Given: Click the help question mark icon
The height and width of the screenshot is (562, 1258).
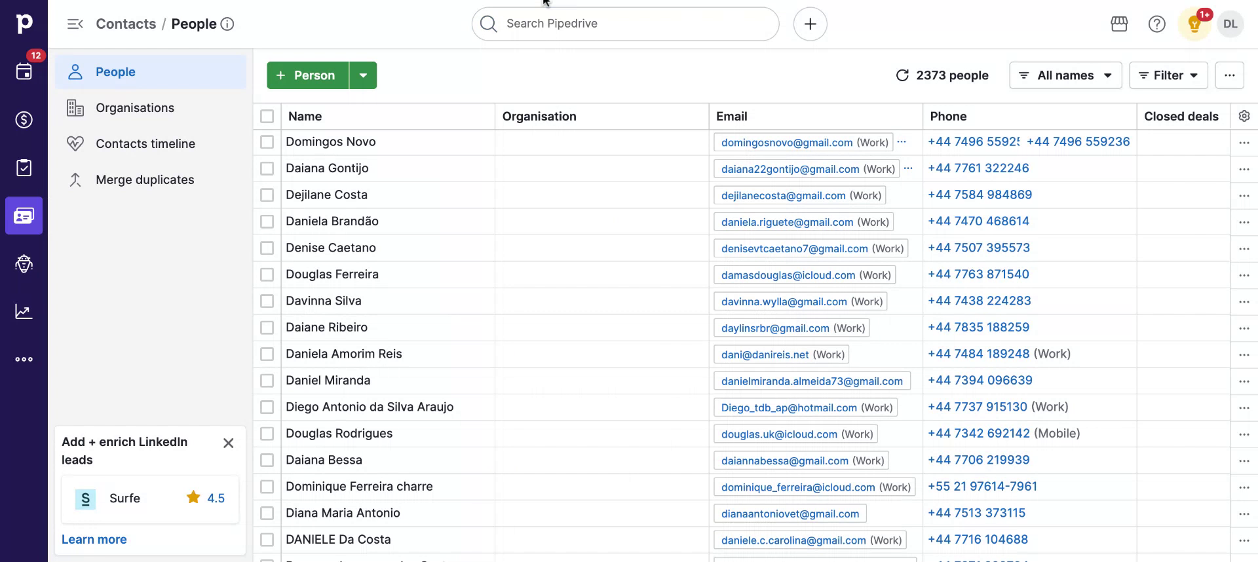Looking at the screenshot, I should 1156,24.
